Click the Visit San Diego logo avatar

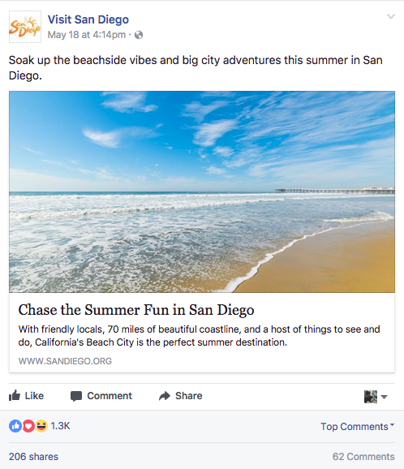coord(25,27)
